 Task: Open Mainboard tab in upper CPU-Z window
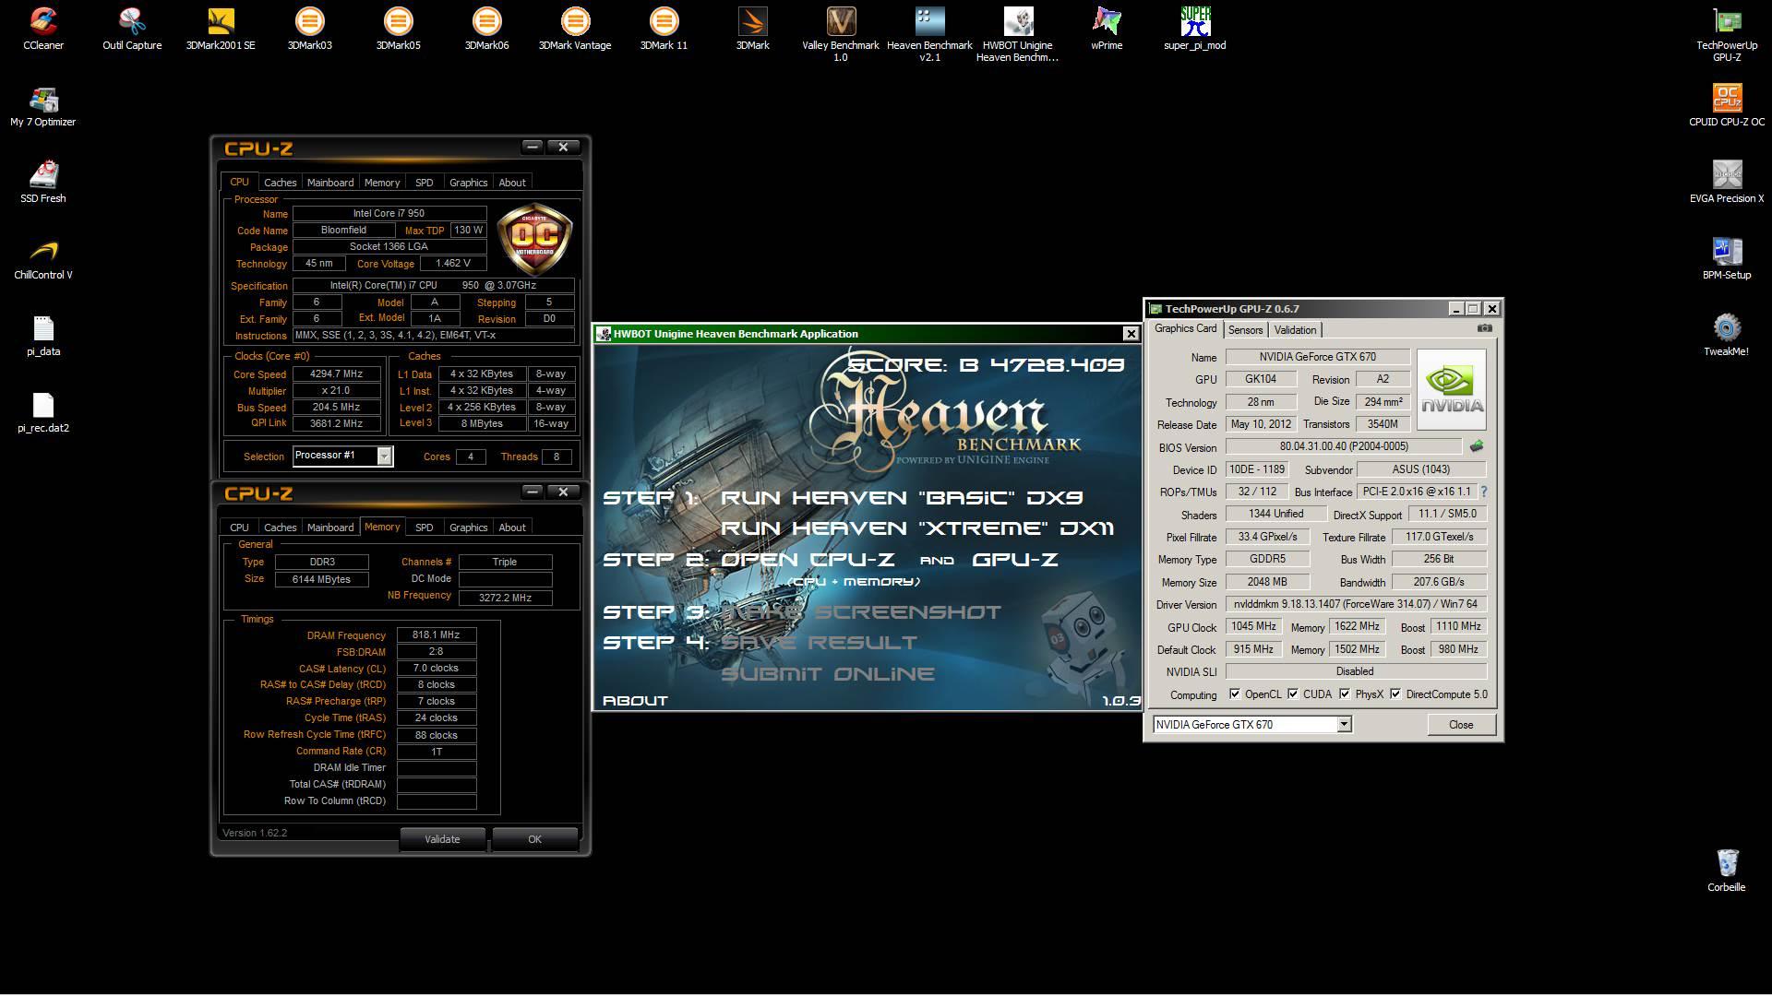[330, 183]
